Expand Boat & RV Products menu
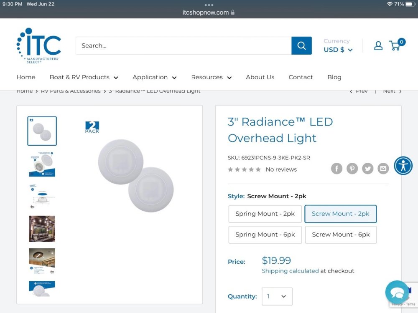 click(84, 77)
